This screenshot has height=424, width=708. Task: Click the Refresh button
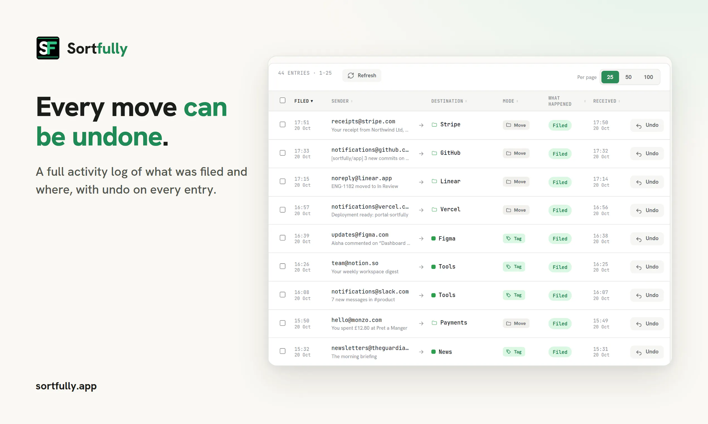point(362,75)
